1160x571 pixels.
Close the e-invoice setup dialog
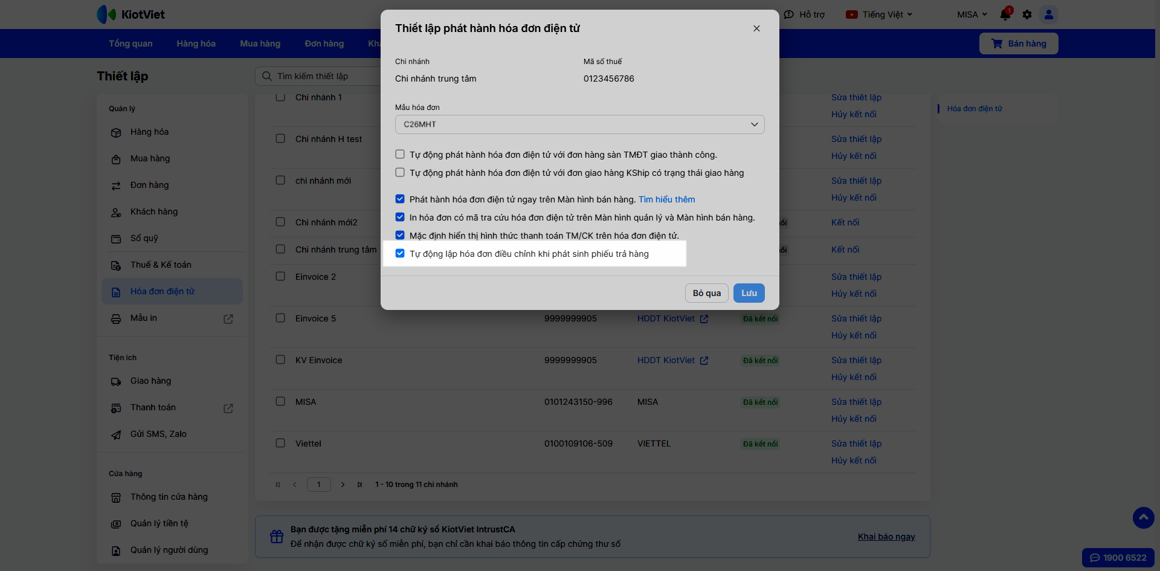(756, 28)
